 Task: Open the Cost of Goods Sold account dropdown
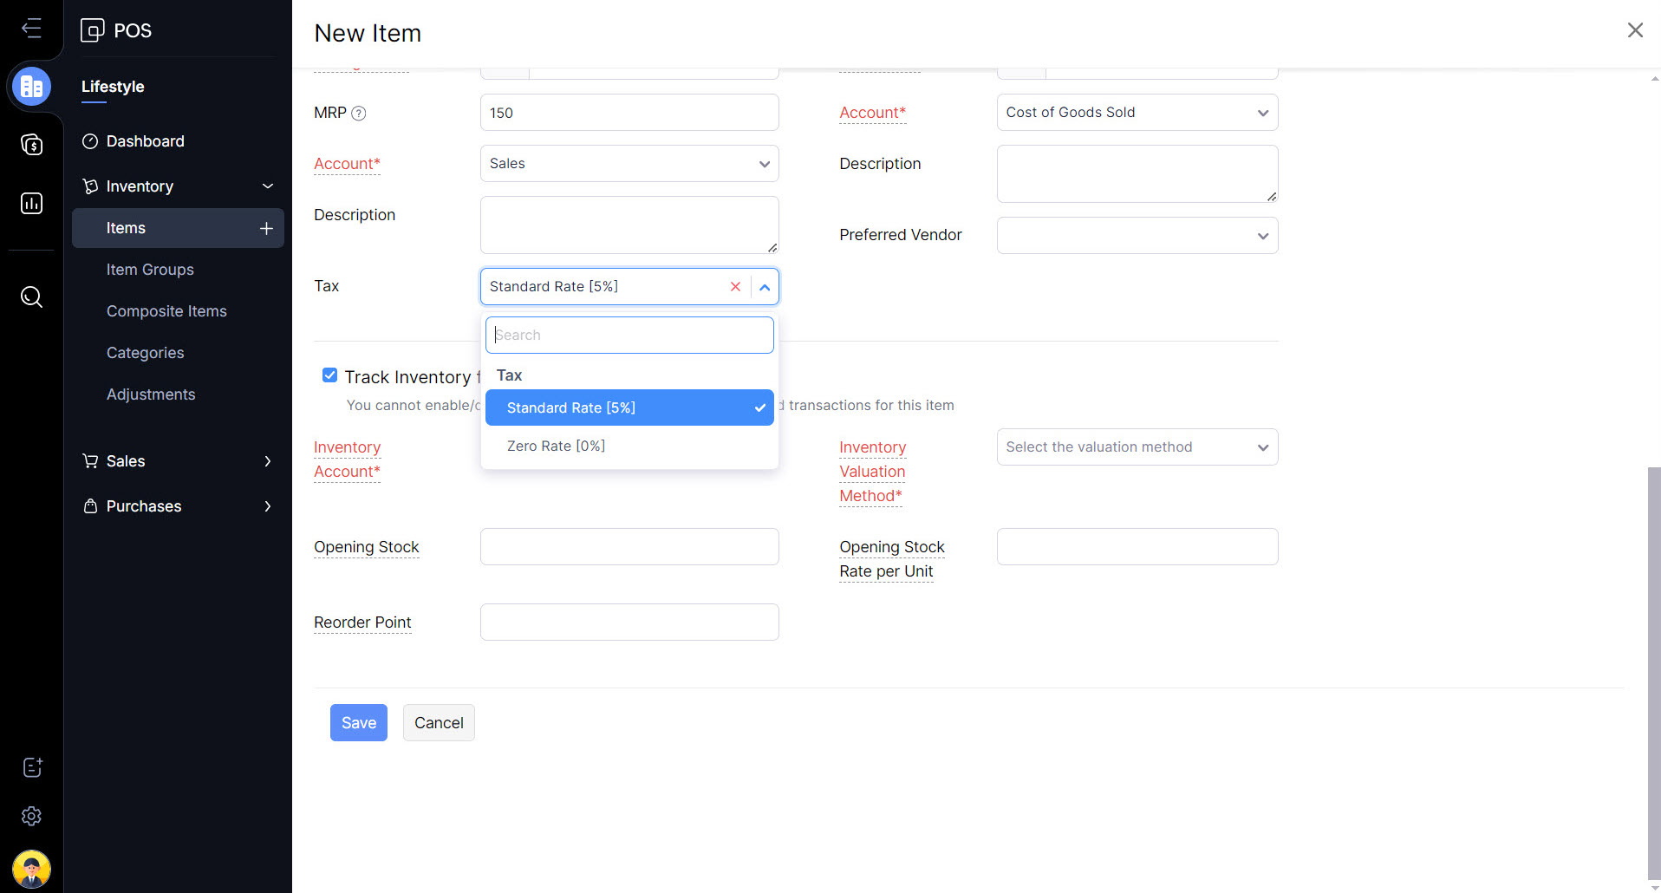click(1137, 113)
